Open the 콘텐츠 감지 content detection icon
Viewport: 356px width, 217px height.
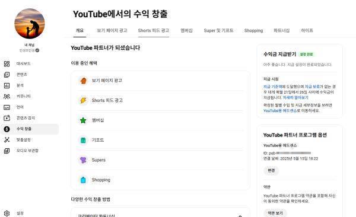point(7,118)
